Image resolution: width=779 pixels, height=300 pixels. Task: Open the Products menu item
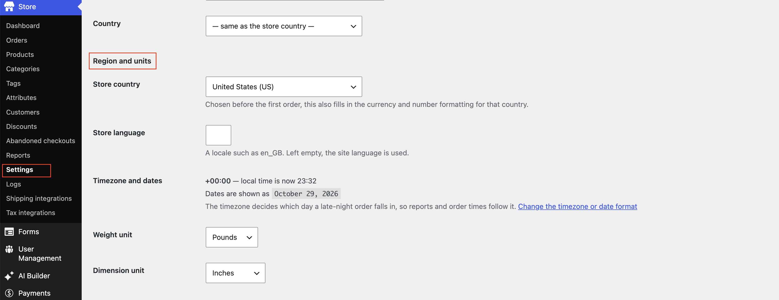coord(20,54)
